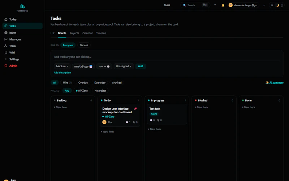
Task: Click Claim on Test task card
Action: [x=154, y=114]
